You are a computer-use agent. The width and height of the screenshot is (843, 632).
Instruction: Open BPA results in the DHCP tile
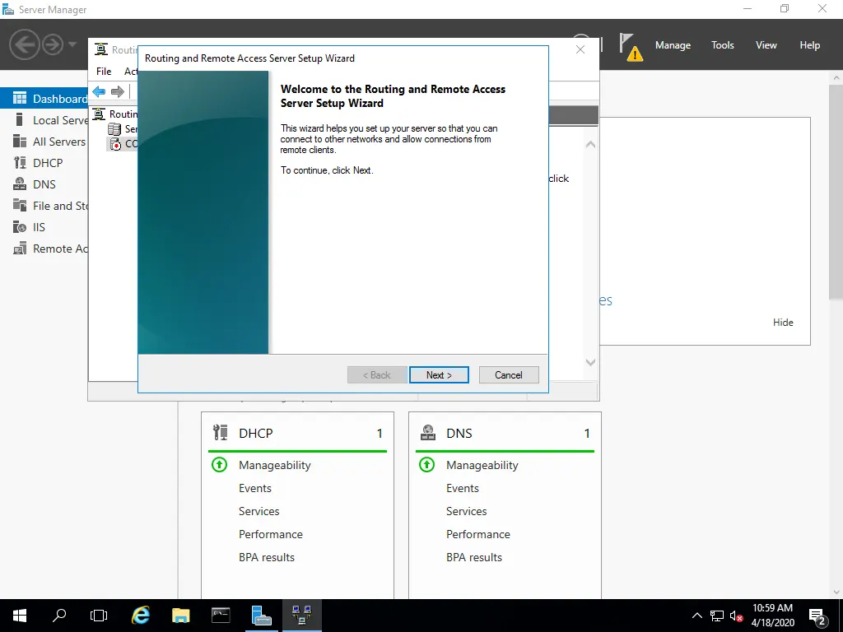pos(267,557)
